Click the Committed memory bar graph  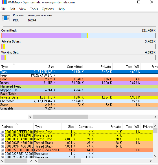(x=78, y=35)
